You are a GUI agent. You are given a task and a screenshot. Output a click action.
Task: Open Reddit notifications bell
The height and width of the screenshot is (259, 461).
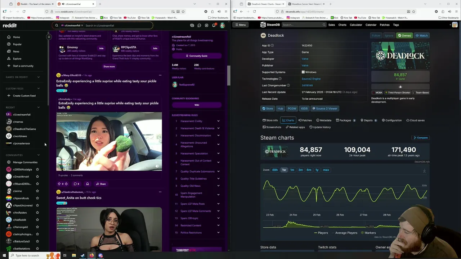click(214, 26)
